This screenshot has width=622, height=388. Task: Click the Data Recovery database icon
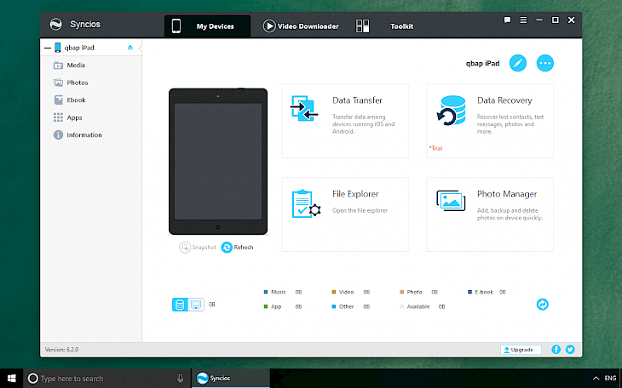pos(451,110)
